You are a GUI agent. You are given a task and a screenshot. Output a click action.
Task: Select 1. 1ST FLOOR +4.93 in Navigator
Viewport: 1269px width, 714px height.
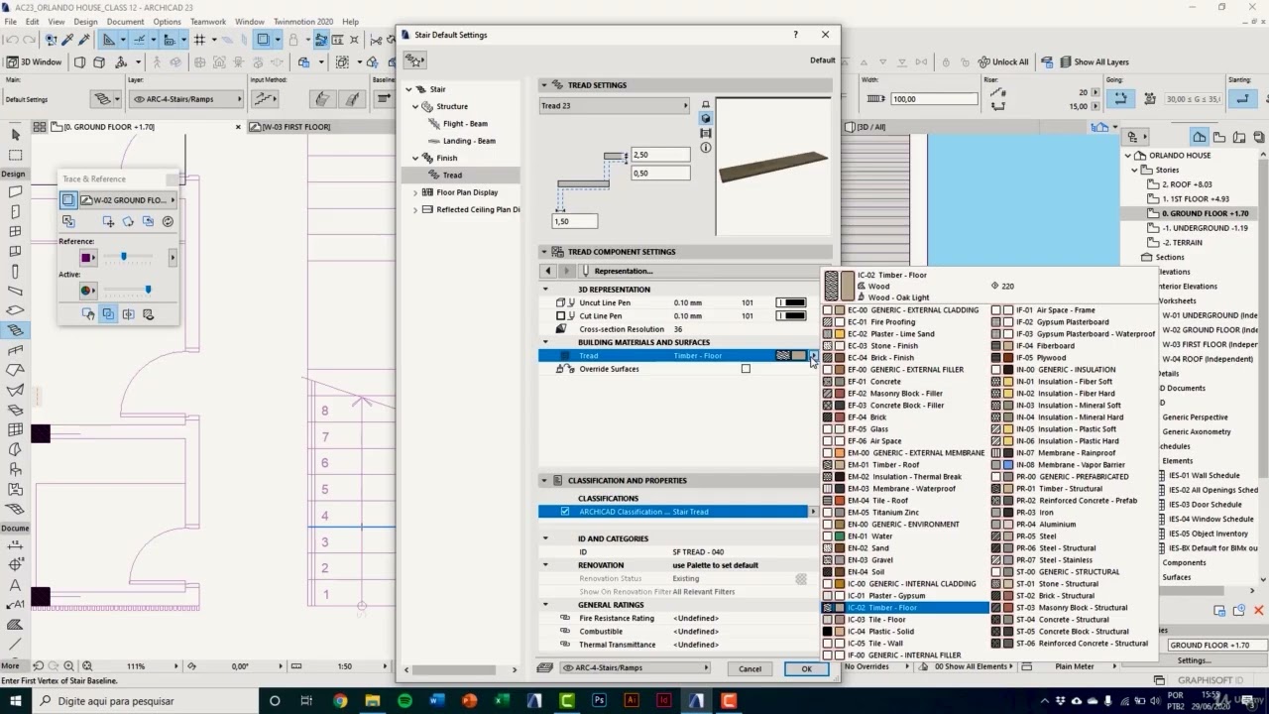point(1196,199)
